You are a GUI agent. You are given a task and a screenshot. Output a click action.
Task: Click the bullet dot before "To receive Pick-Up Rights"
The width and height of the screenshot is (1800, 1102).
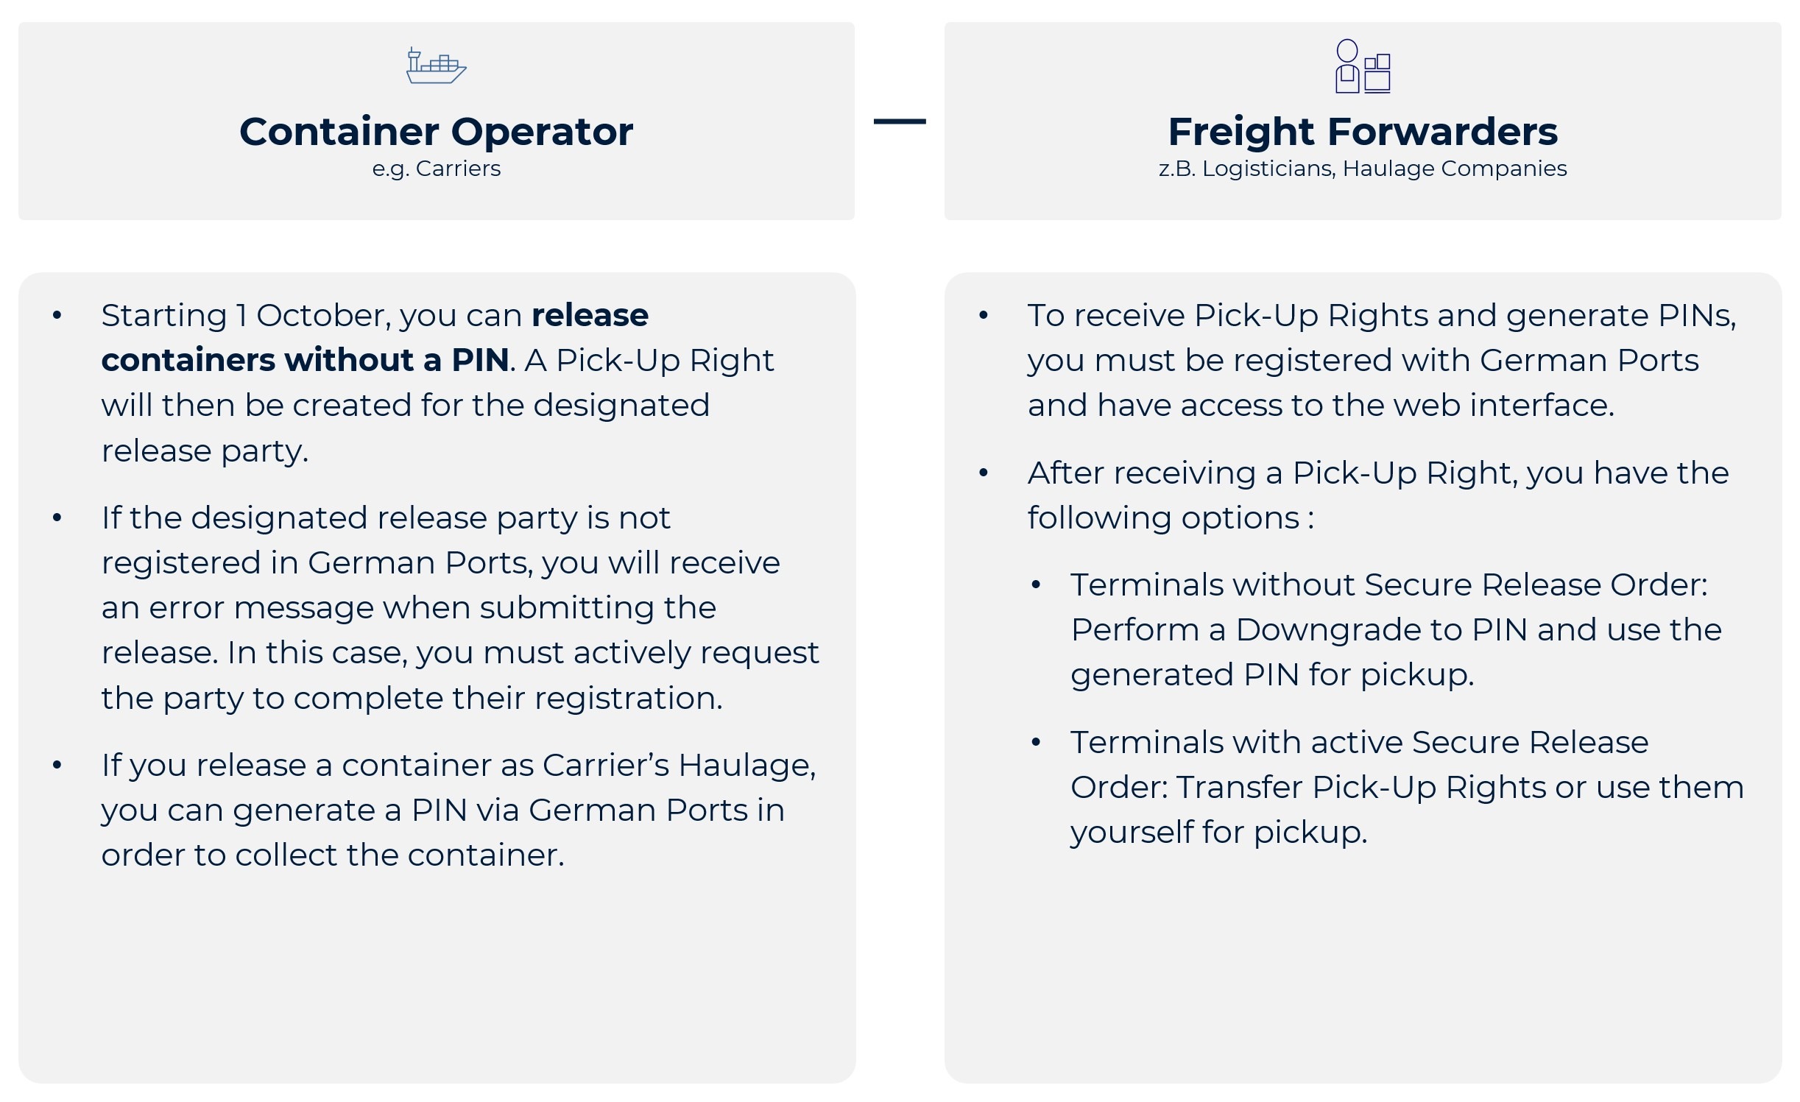point(983,316)
